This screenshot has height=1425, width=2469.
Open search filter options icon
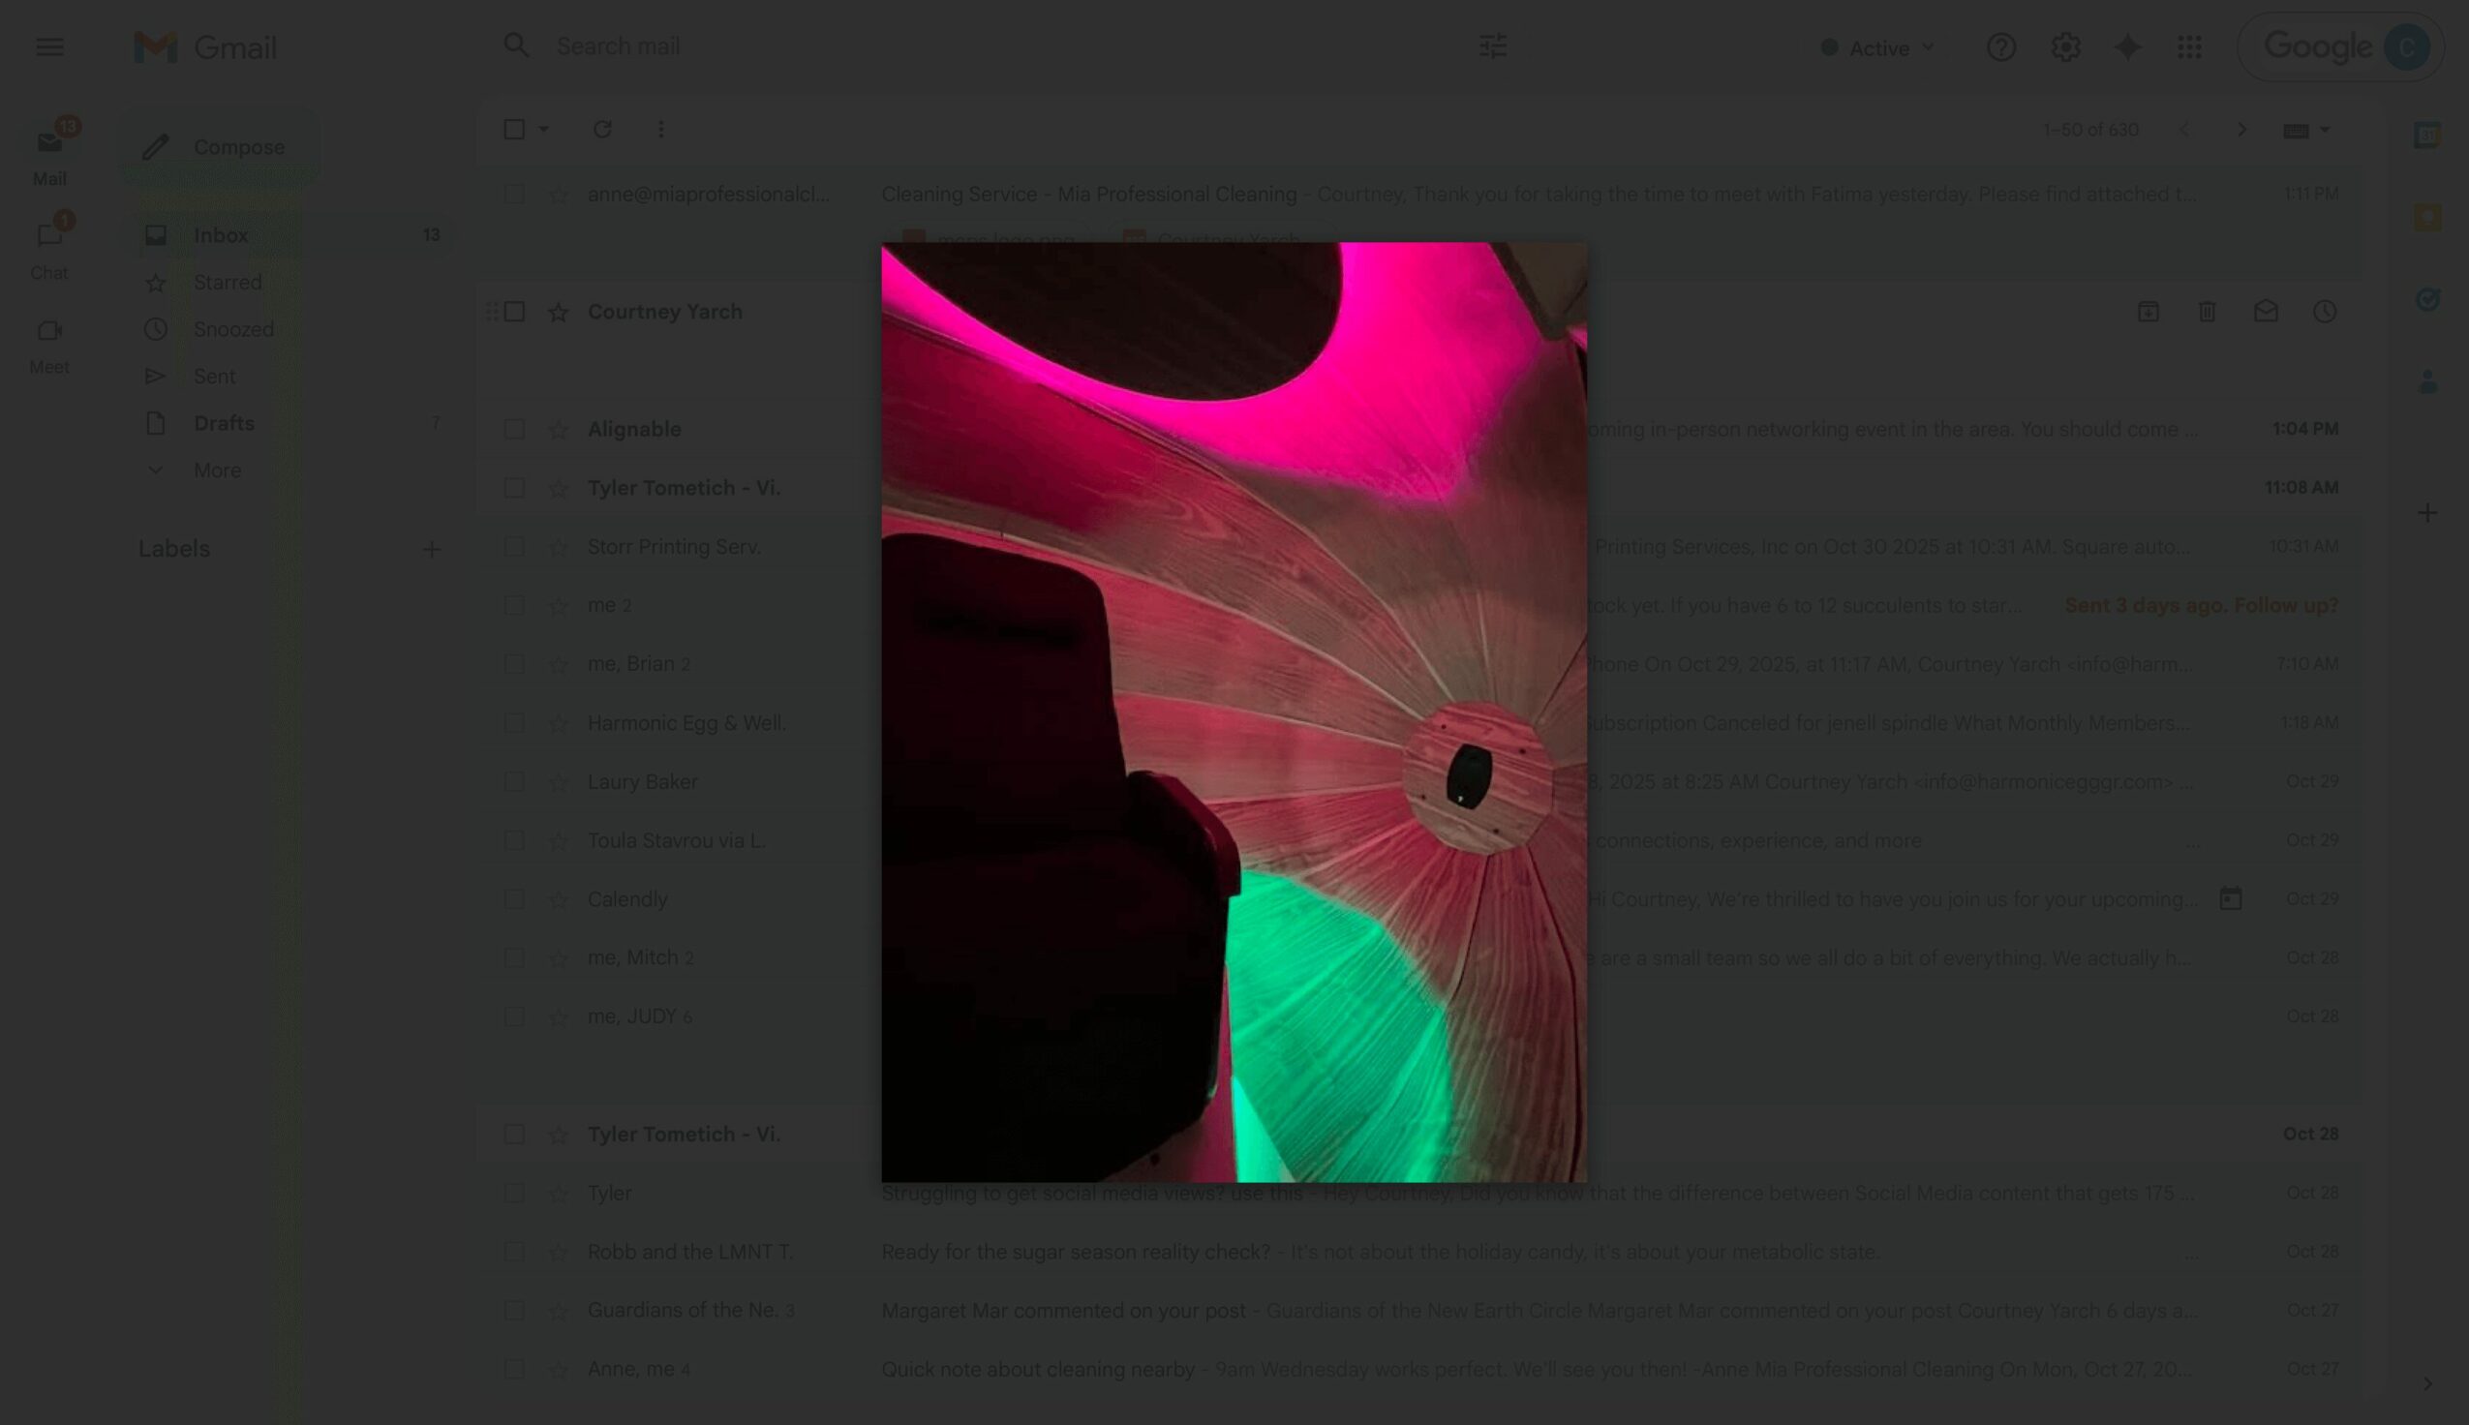(1492, 46)
